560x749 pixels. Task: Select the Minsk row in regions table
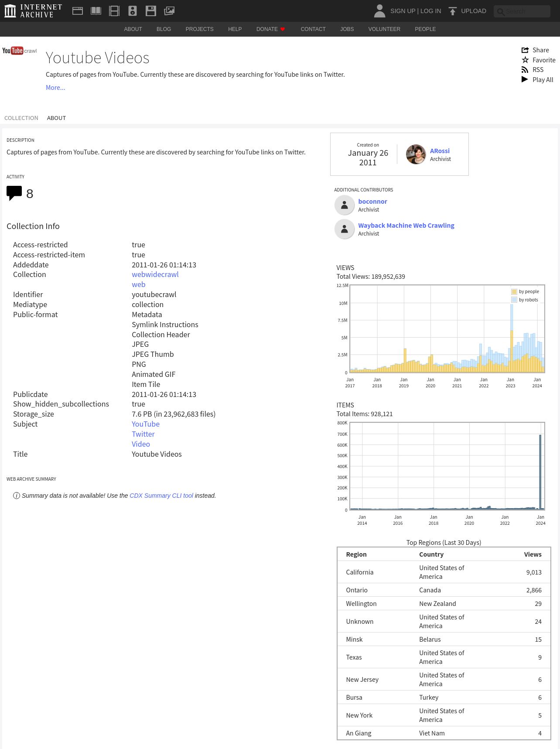(x=444, y=640)
